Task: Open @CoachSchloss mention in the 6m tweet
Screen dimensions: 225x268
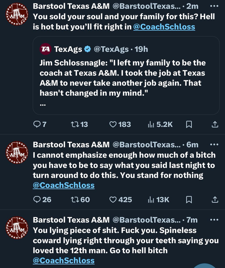Action: click(x=64, y=185)
